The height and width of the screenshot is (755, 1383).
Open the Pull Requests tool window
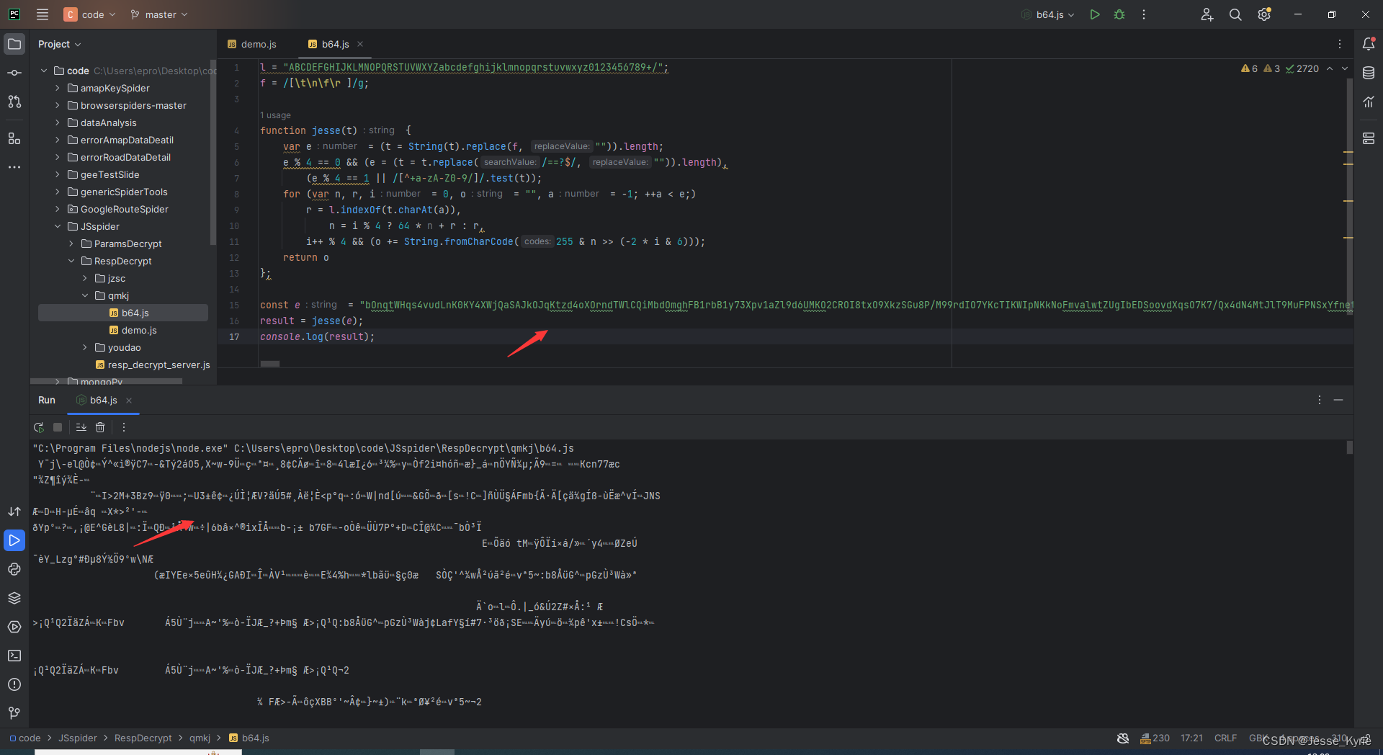(14, 102)
